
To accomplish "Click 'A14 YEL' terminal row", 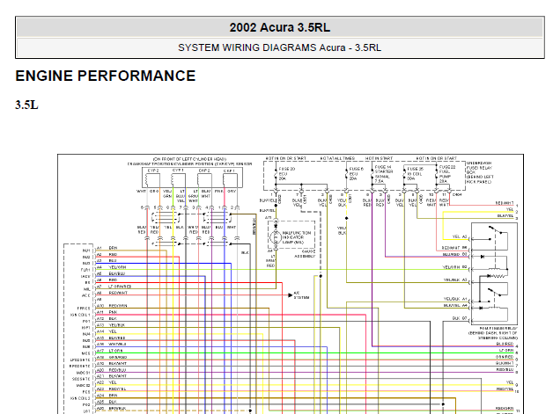I will [x=107, y=331].
